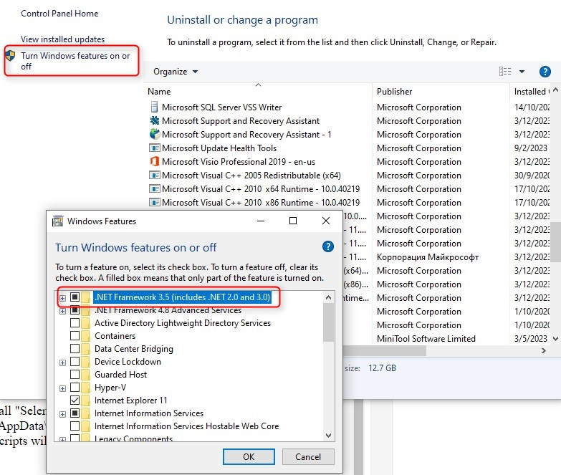Click globe icon of Recovery Assistant - 1
The image size is (561, 475).
(154, 134)
